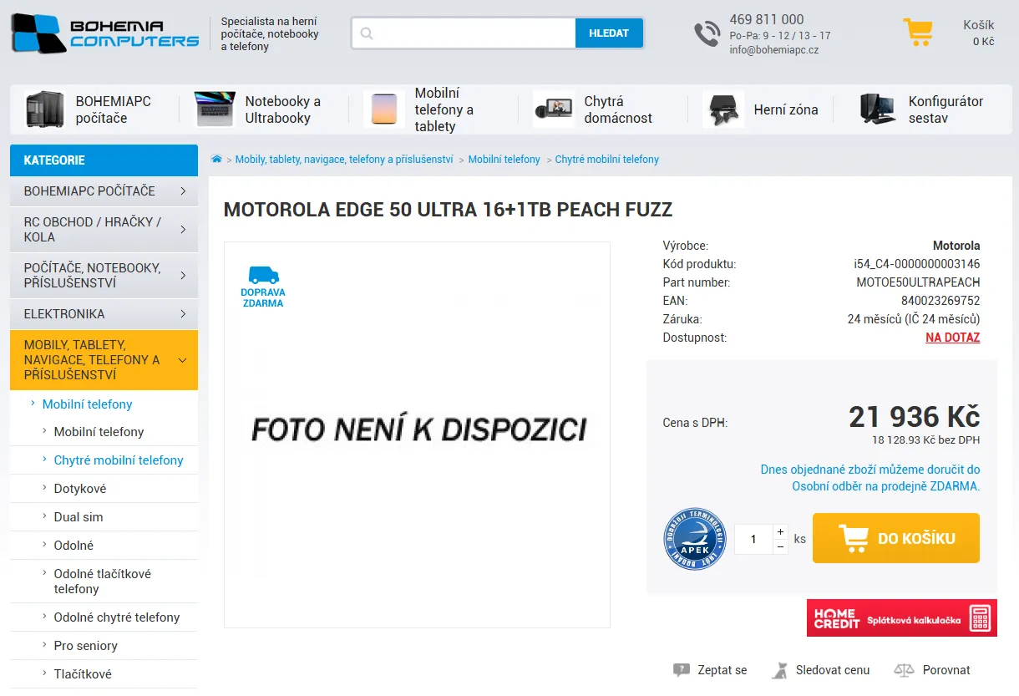Viewport: 1019px width, 696px height.
Task: Select Odolné chytré telefony subcategory
Action: click(x=117, y=617)
